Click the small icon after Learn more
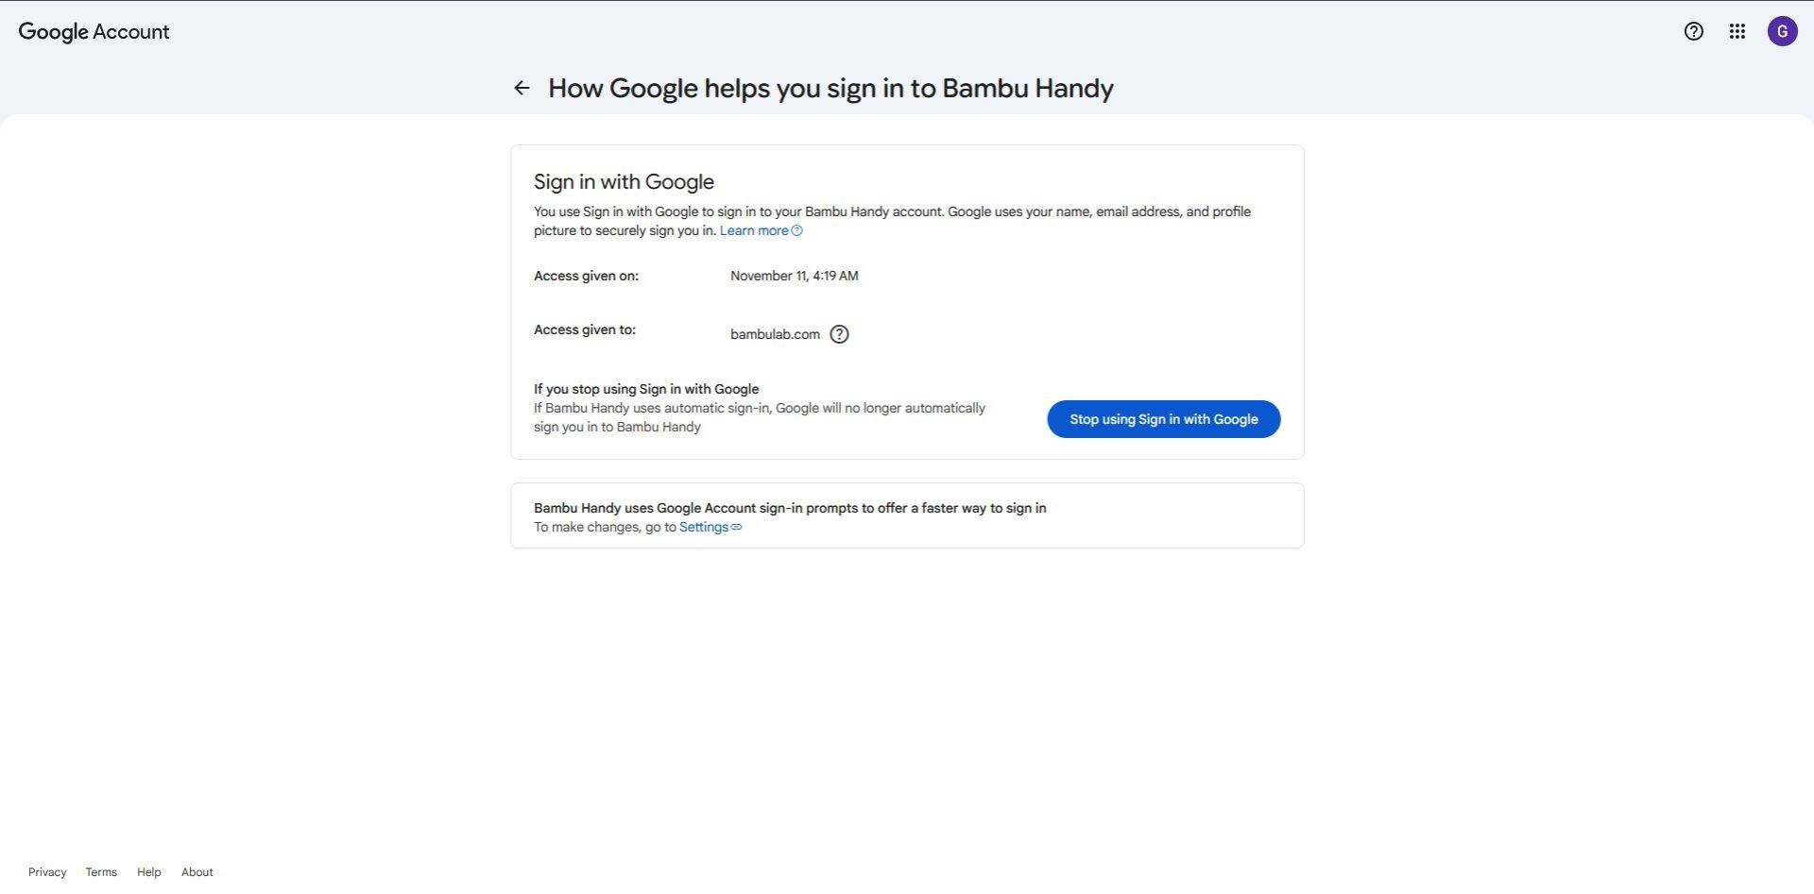Image resolution: width=1814 pixels, height=894 pixels. click(x=797, y=231)
